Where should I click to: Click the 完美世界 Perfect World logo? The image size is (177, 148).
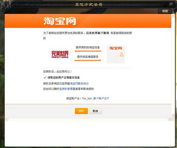tap(60, 54)
